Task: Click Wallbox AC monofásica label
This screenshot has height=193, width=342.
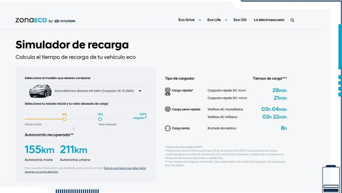Action: coord(225,109)
